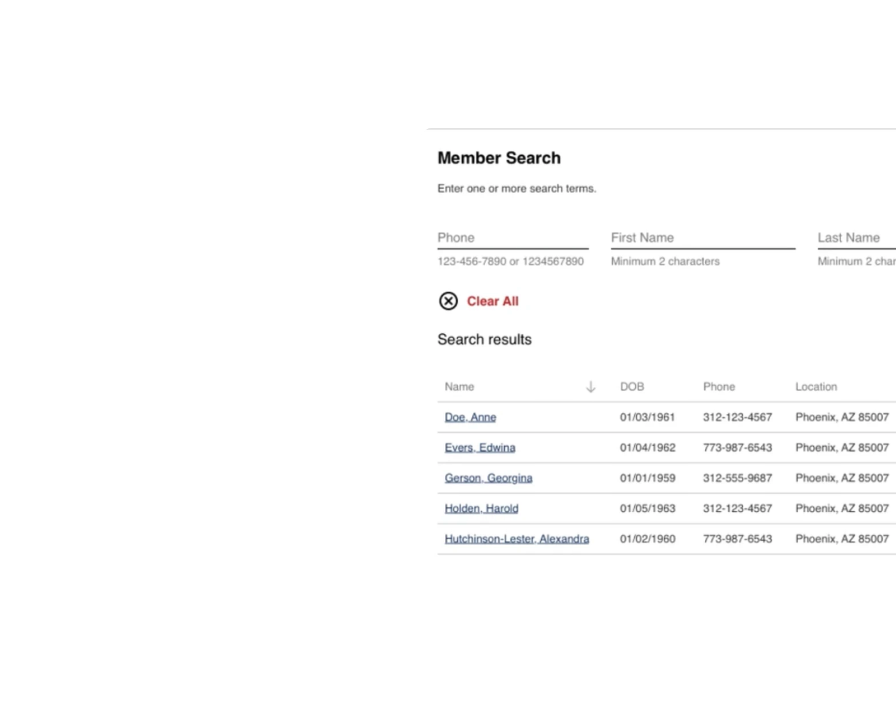Click the Clear All red text button
Screen dimensions: 896x705
click(492, 301)
